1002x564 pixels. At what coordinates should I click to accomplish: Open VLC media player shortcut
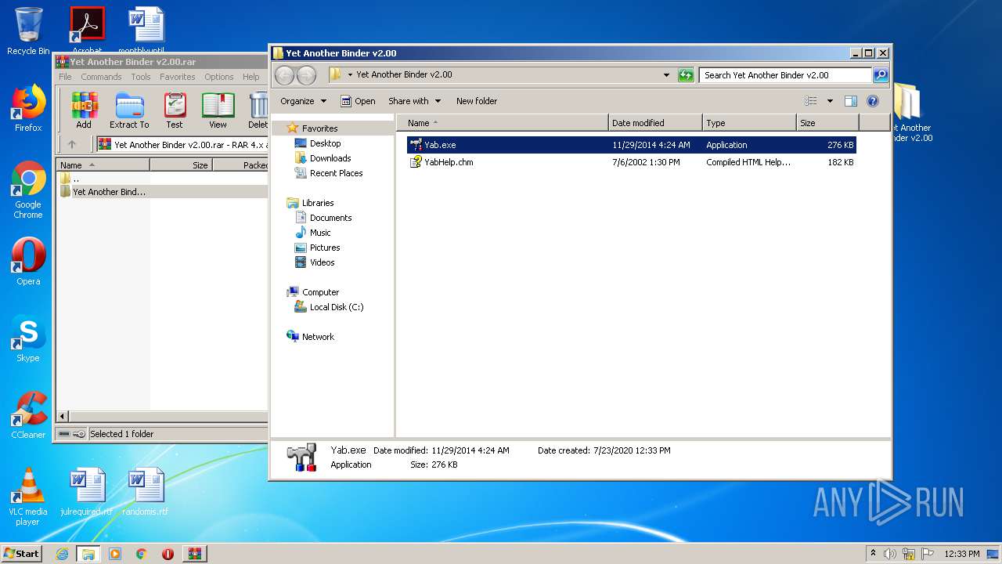click(x=28, y=497)
